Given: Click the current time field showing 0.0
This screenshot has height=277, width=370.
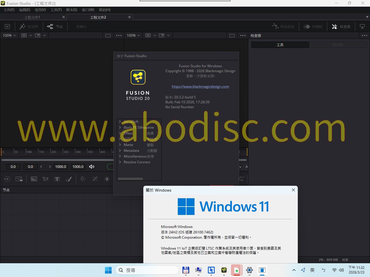Looking at the screenshot, I should click(13, 167).
